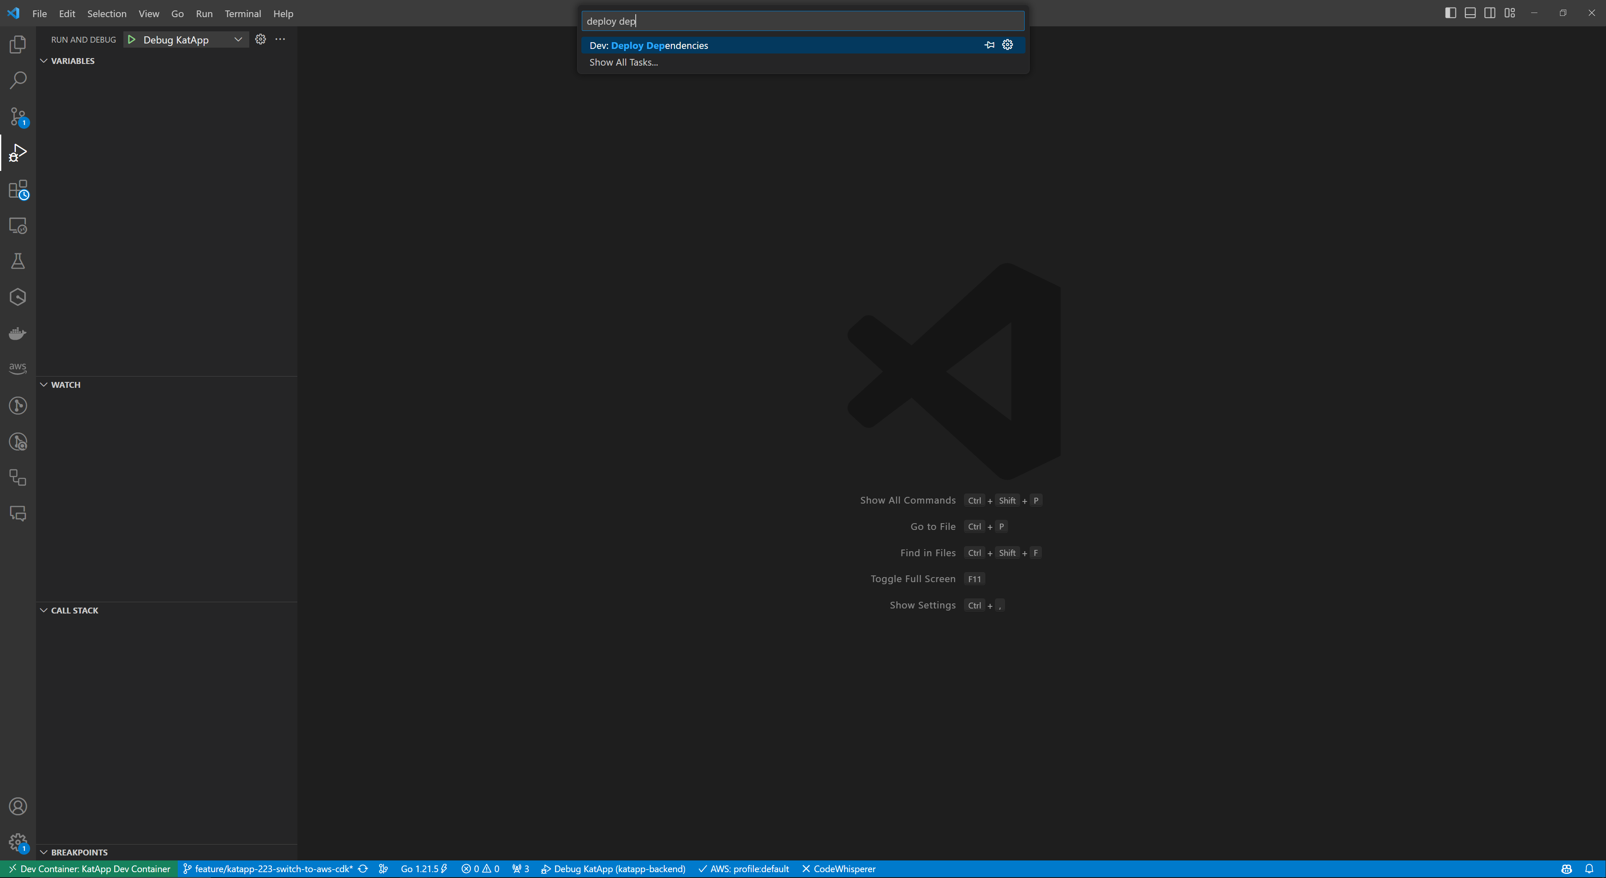This screenshot has width=1606, height=878.
Task: Click CodeWhisperer status item
Action: click(839, 869)
